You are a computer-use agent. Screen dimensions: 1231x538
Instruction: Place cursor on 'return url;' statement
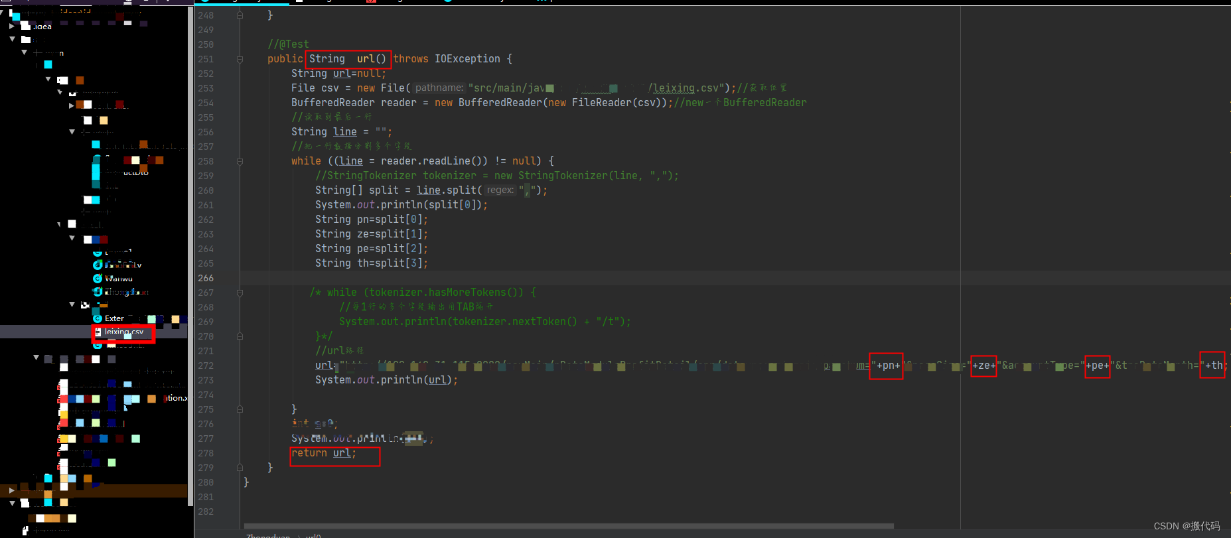(324, 453)
